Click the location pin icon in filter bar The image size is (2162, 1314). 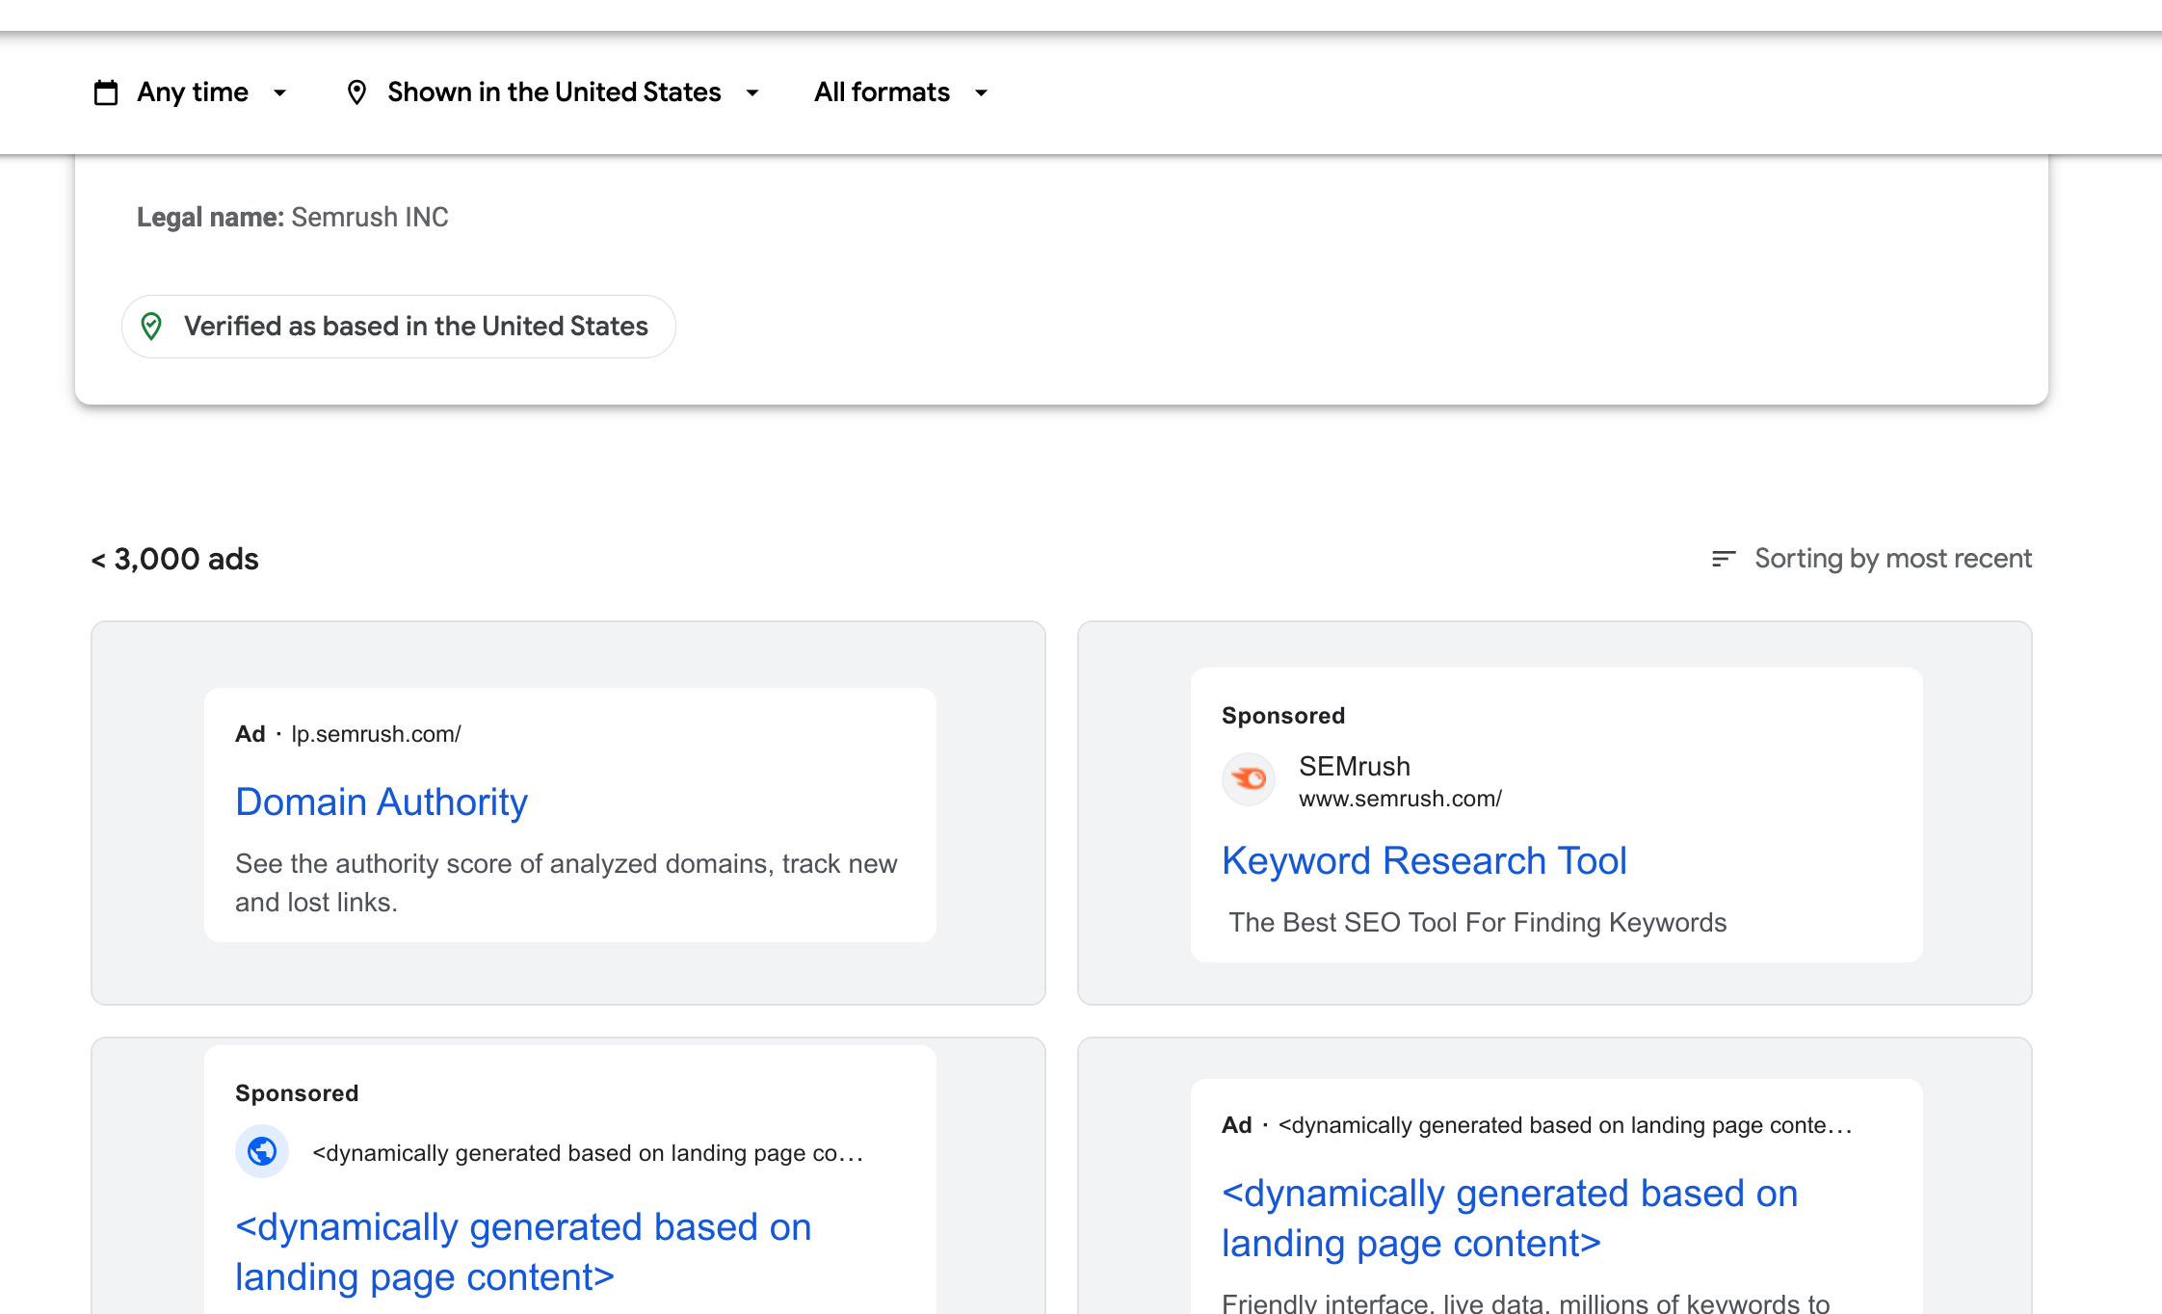coord(356,92)
